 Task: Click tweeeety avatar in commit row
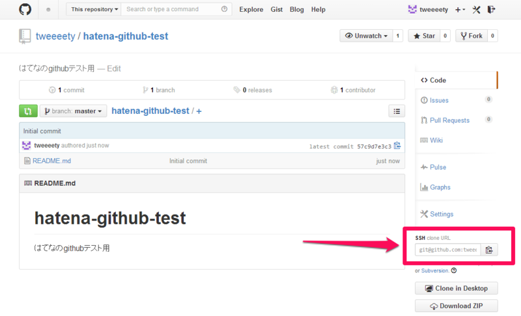tap(27, 145)
